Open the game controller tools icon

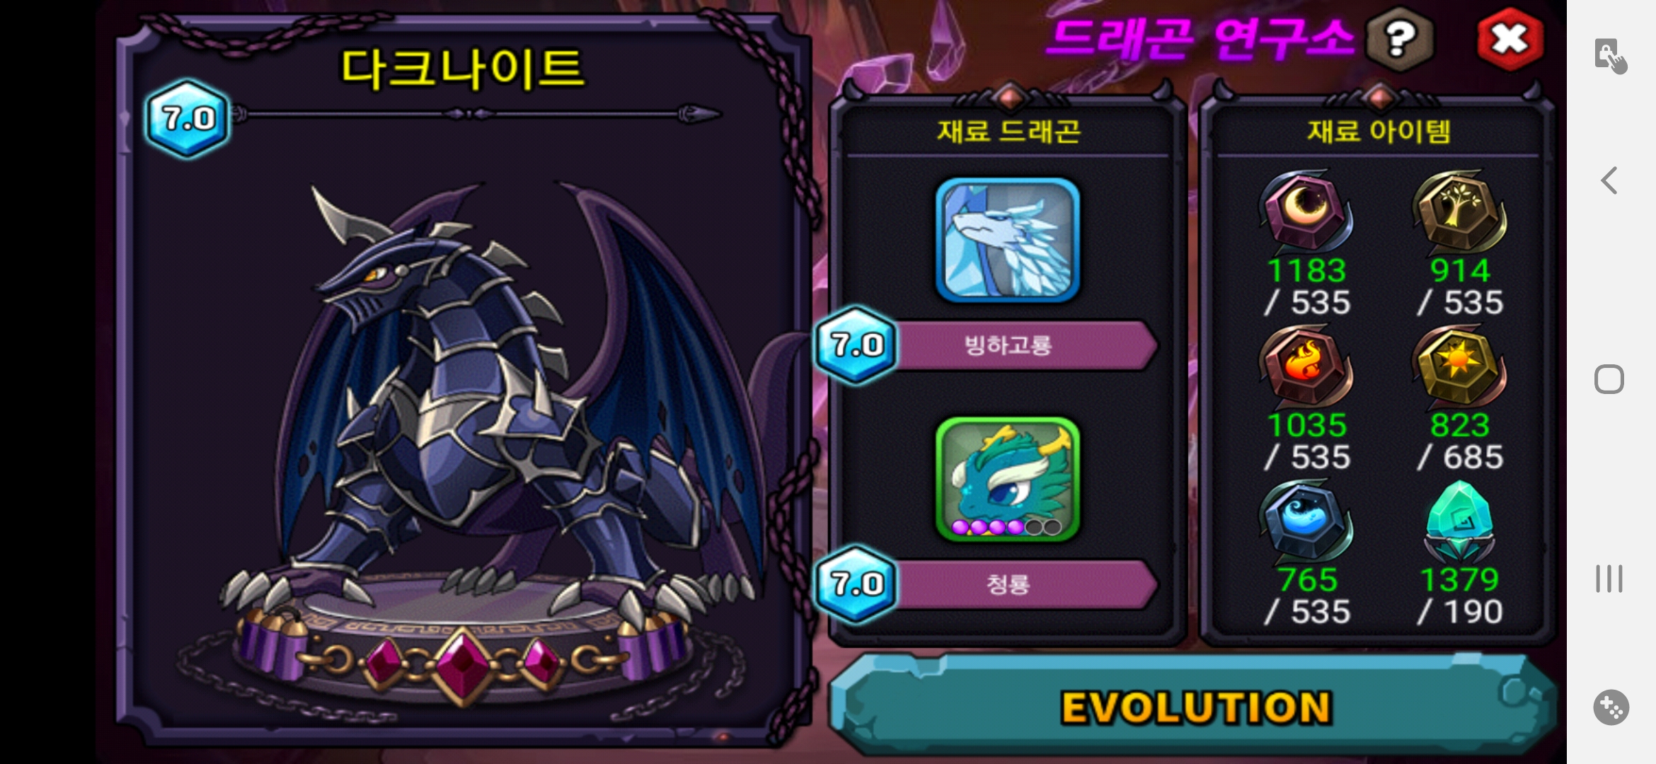point(1611,707)
